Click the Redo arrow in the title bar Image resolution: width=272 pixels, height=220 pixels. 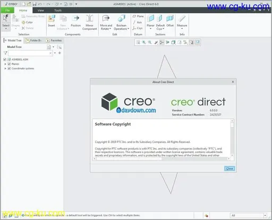click(48, 4)
